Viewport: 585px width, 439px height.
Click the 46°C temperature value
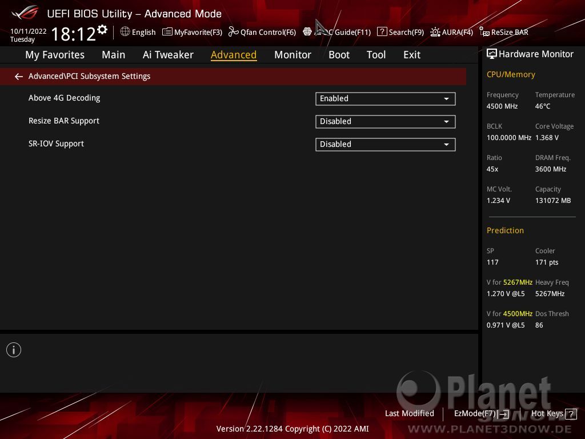543,106
